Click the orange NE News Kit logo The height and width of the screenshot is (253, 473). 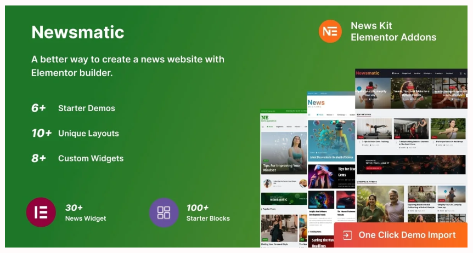(330, 31)
